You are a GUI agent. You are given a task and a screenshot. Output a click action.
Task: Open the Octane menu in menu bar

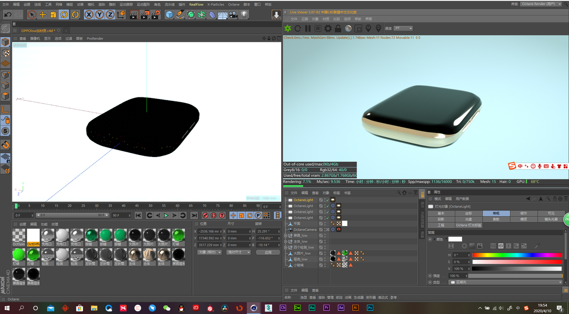233,4
